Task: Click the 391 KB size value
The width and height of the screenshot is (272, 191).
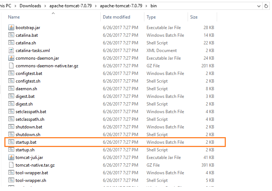Action: [208, 165]
